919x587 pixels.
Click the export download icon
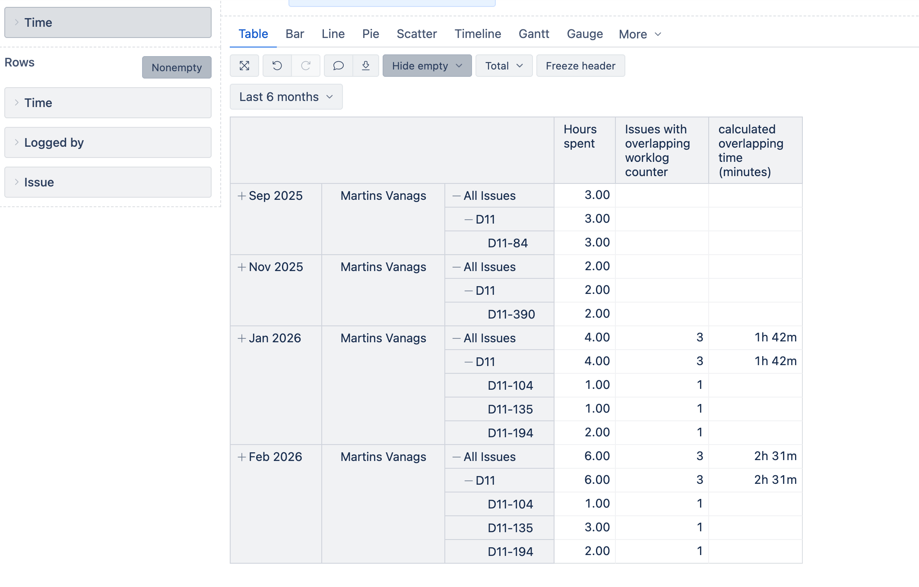[x=366, y=66]
